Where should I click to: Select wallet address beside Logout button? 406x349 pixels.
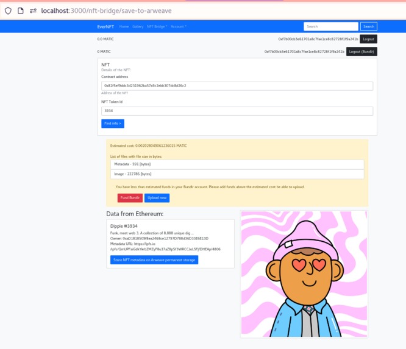coord(318,39)
